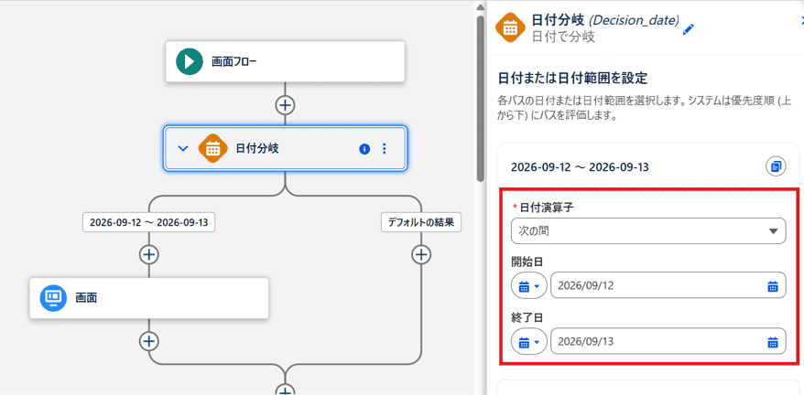Select the 日付分岐 node label on canvas

pyautogui.click(x=257, y=148)
